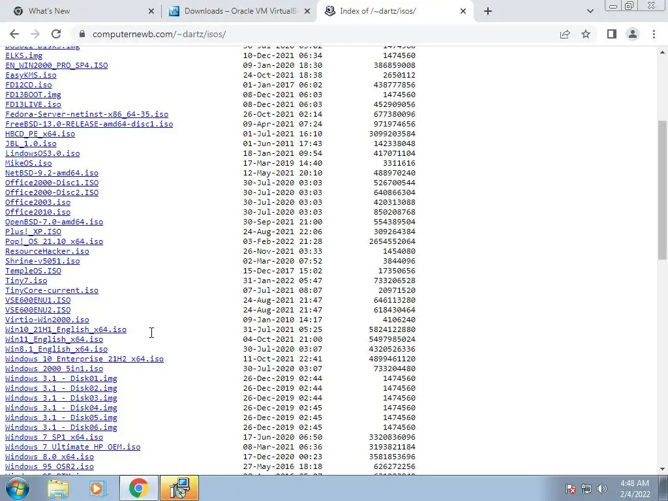This screenshot has height=501, width=668.
Task: Launch Windows Media Player from taskbar
Action: (x=98, y=488)
